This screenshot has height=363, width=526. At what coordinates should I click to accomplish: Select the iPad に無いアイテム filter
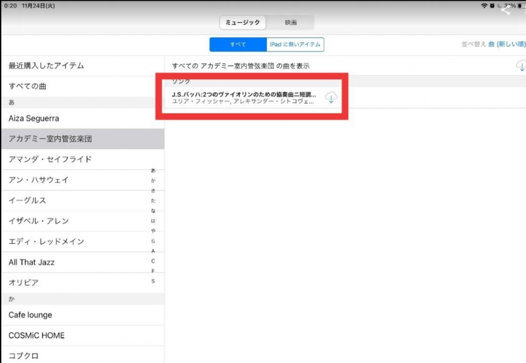295,44
